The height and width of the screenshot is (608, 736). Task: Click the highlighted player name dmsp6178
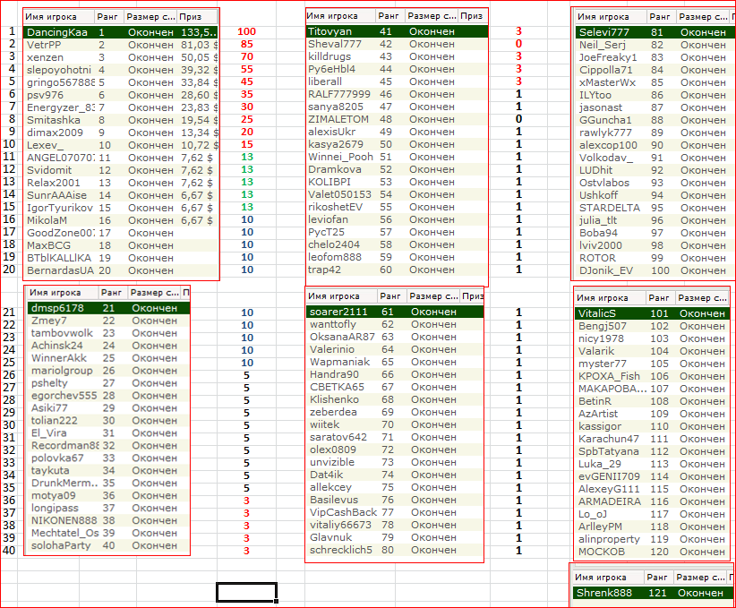click(x=57, y=308)
